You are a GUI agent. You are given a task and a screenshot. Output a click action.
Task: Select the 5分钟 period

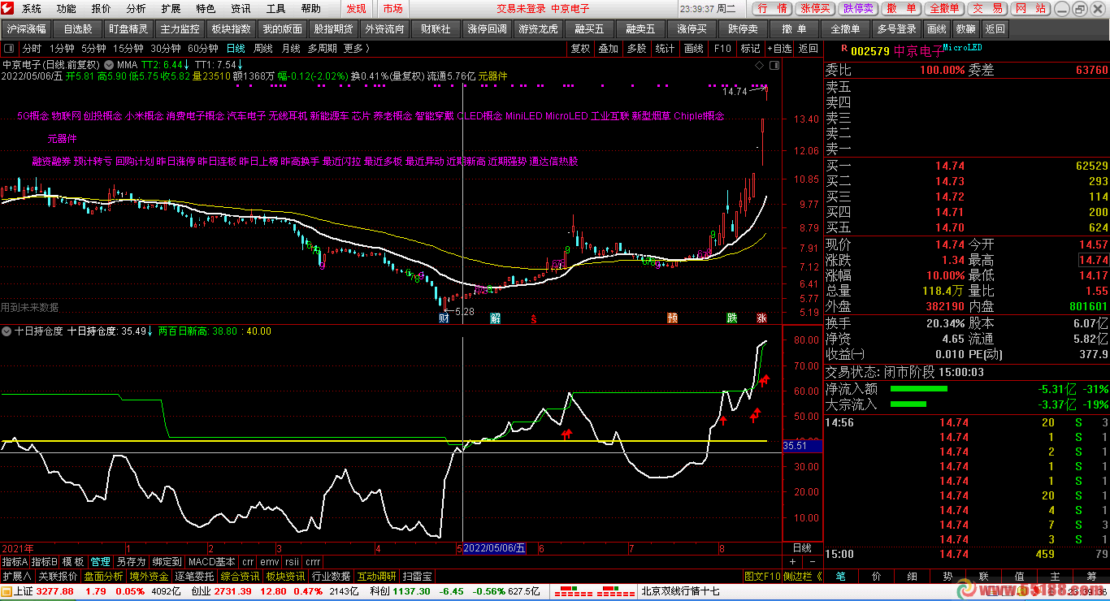tap(93, 49)
